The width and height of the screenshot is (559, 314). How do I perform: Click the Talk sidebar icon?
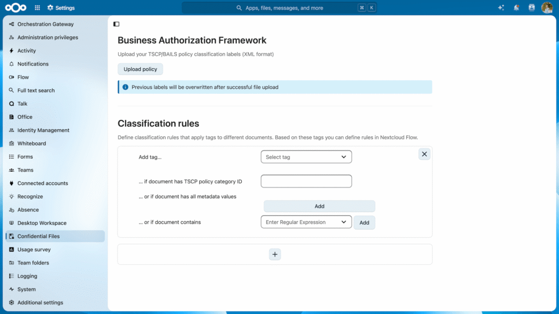pyautogui.click(x=11, y=104)
